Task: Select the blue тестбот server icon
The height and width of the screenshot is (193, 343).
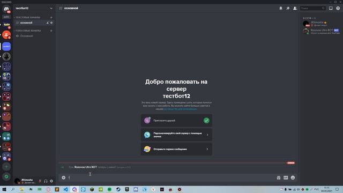Action: (6, 47)
